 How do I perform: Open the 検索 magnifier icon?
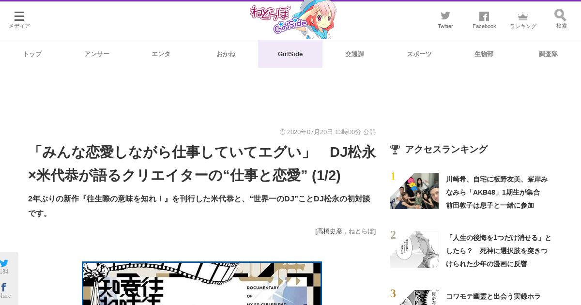pyautogui.click(x=561, y=19)
